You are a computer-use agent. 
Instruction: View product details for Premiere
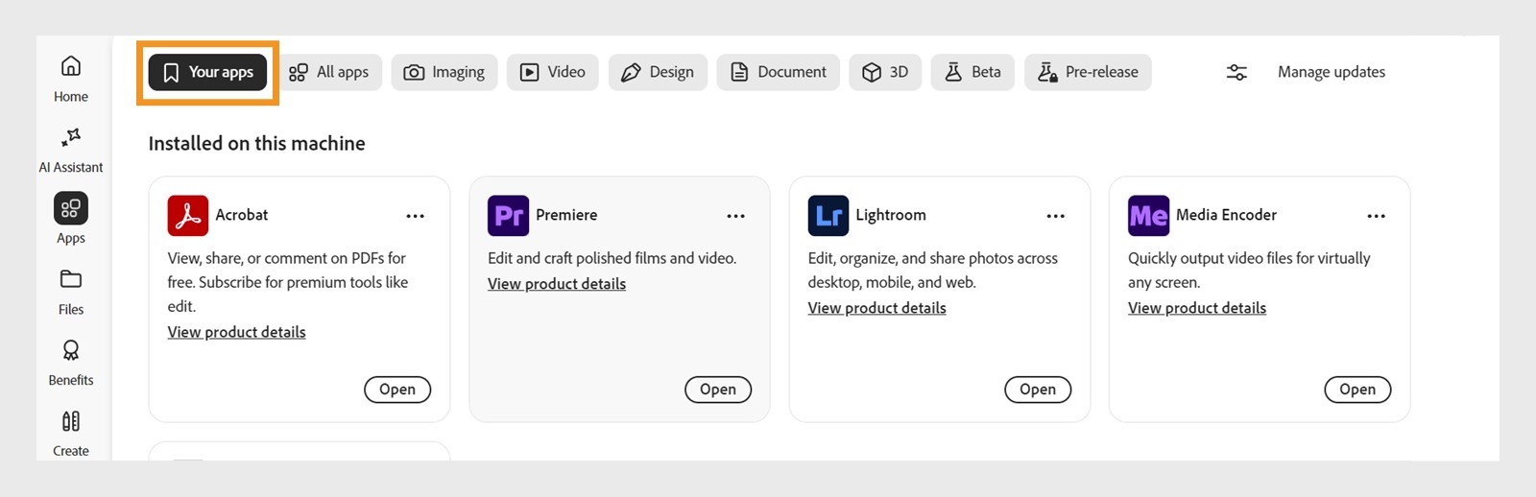557,284
